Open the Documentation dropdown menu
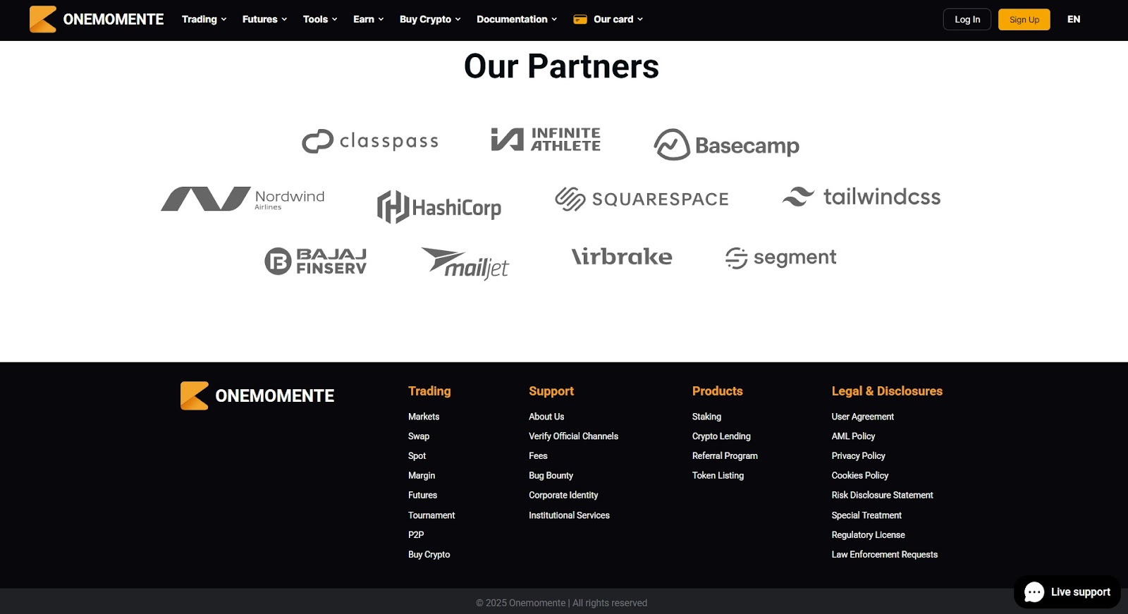Viewport: 1128px width, 614px height. pos(517,20)
